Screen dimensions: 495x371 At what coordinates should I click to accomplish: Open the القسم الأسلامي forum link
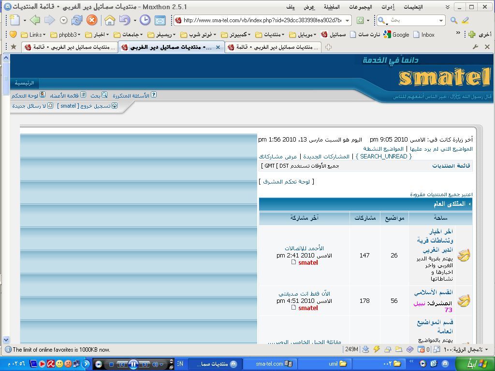(433, 292)
